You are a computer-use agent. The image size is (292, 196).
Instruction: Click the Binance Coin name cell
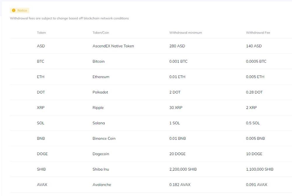104,138
